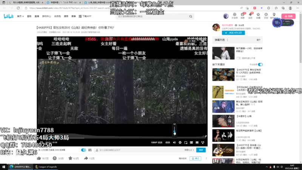Open the 动态 feed icon
302x170 pixels.
(250, 16)
